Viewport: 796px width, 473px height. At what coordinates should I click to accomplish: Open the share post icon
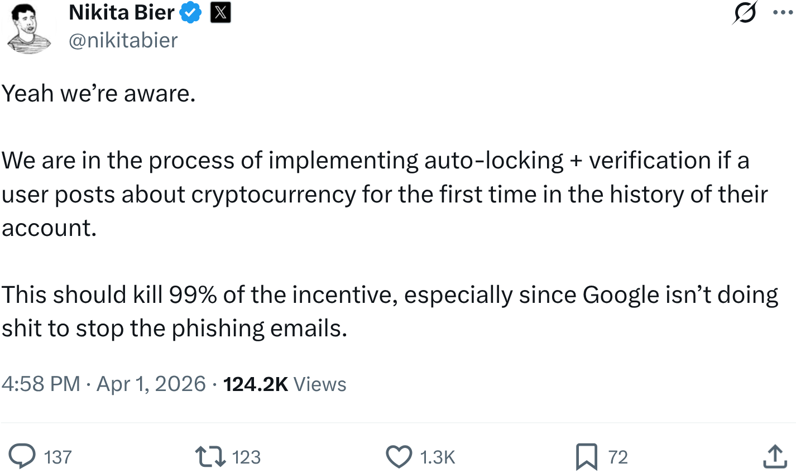click(x=774, y=456)
